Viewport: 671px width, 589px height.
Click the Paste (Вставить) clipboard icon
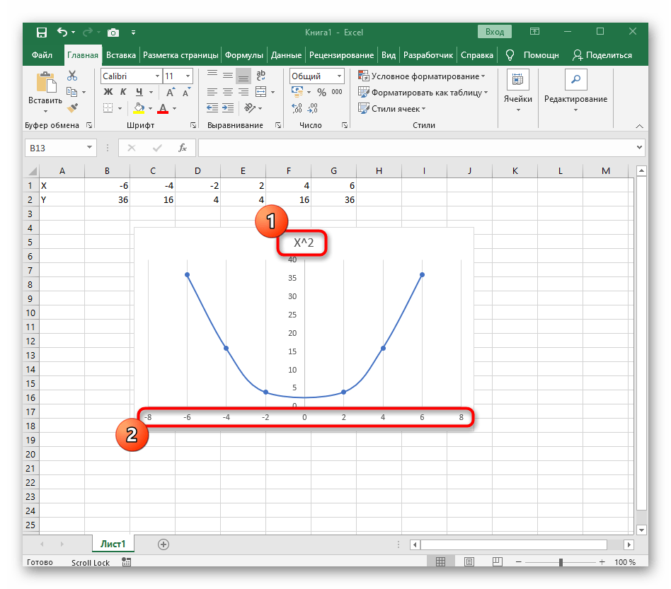pos(46,82)
